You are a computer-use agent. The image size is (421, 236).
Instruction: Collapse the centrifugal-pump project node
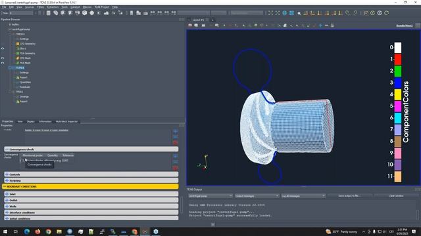point(10,29)
